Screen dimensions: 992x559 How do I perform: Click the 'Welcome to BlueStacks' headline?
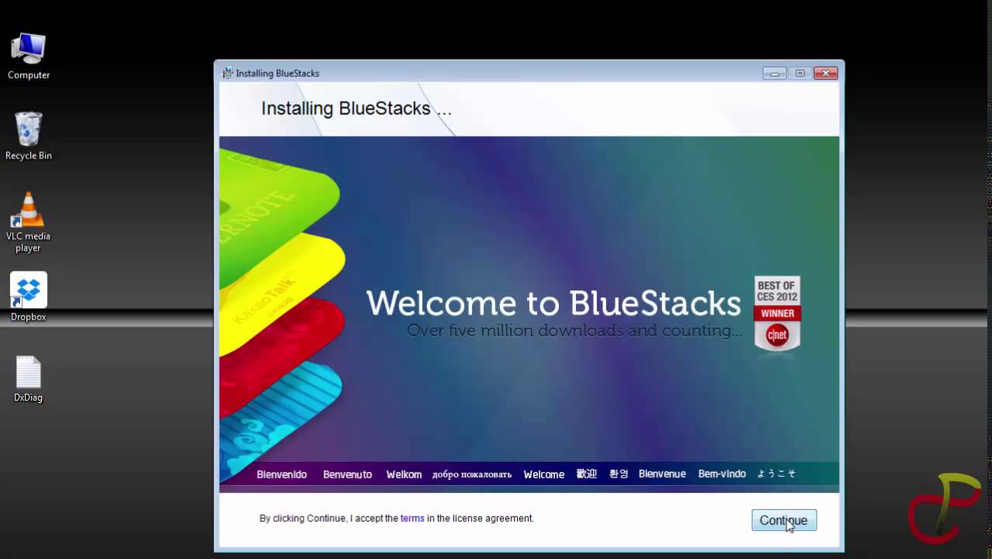(553, 303)
